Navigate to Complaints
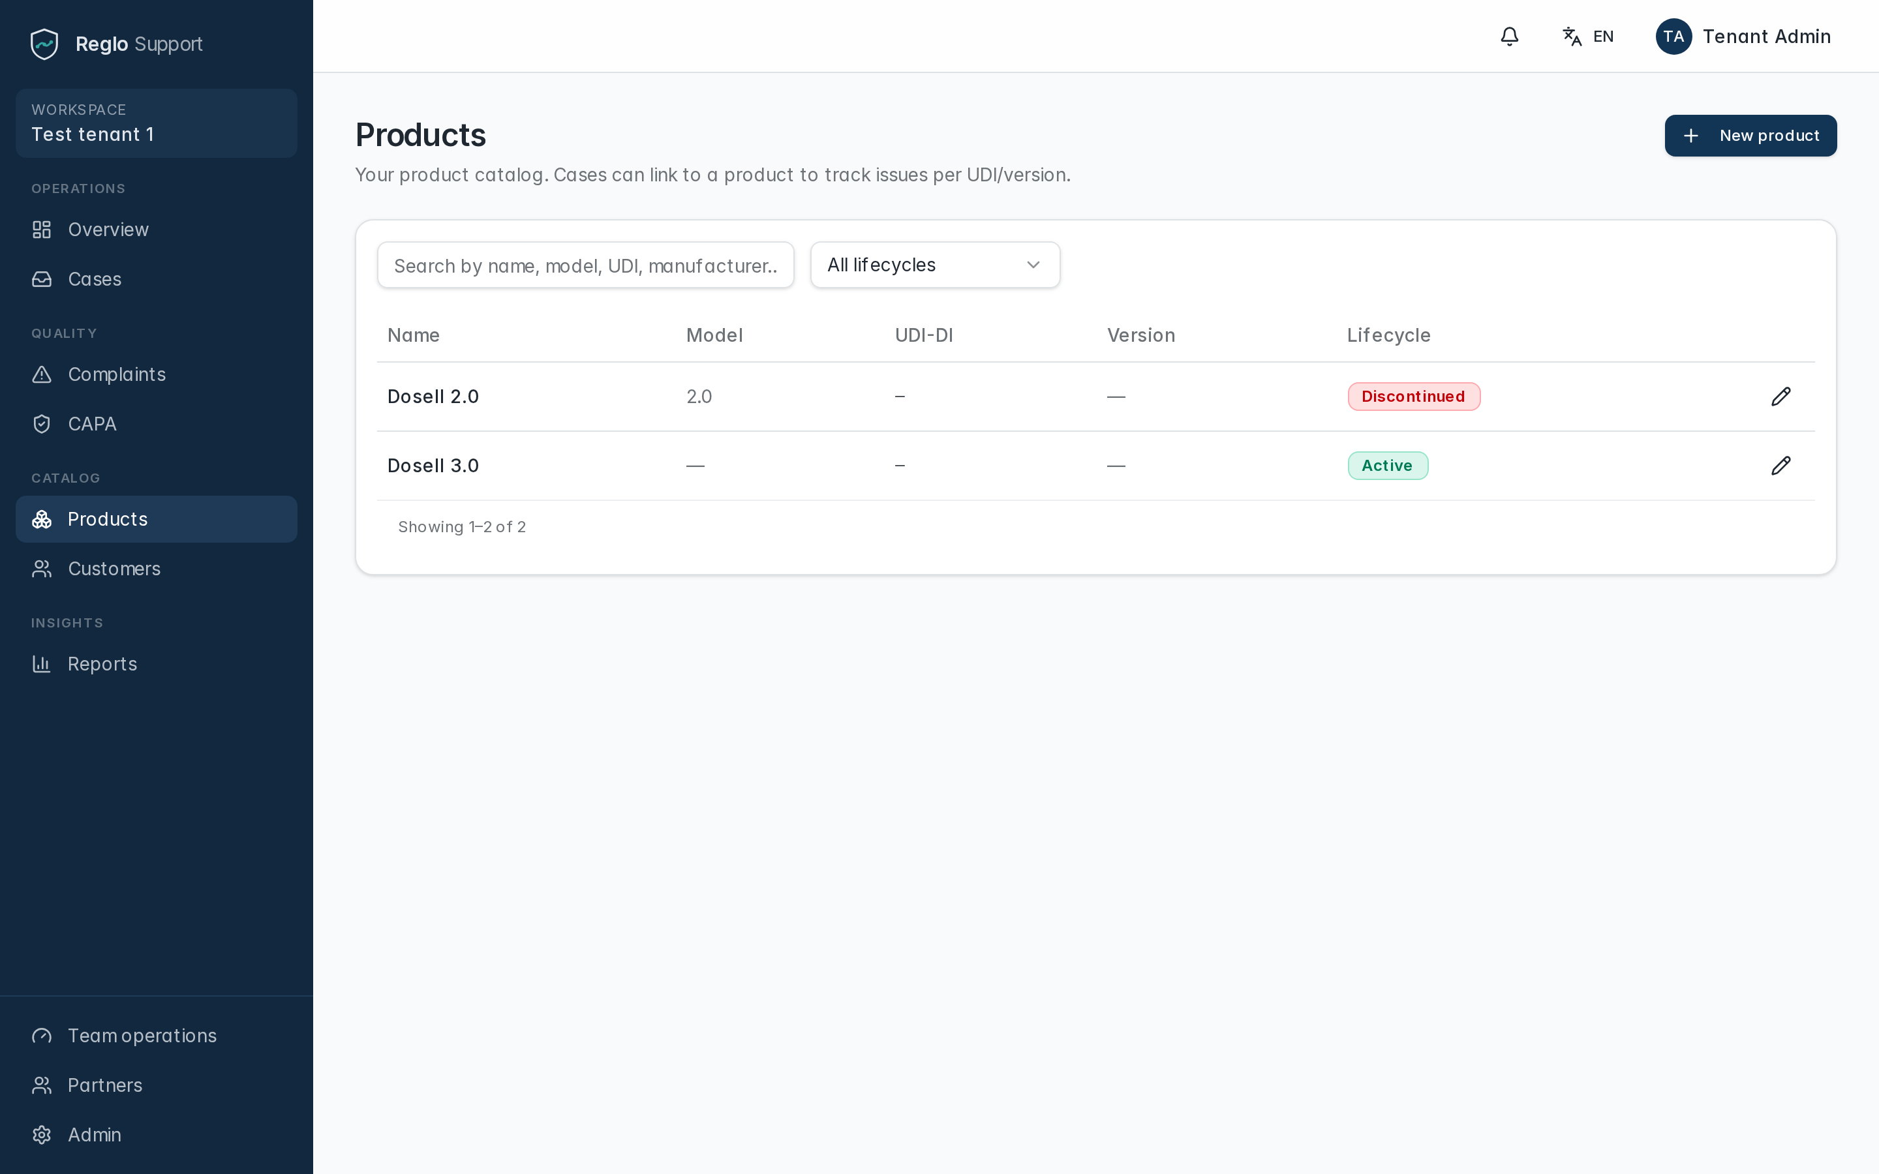Viewport: 1879px width, 1174px height. click(156, 375)
